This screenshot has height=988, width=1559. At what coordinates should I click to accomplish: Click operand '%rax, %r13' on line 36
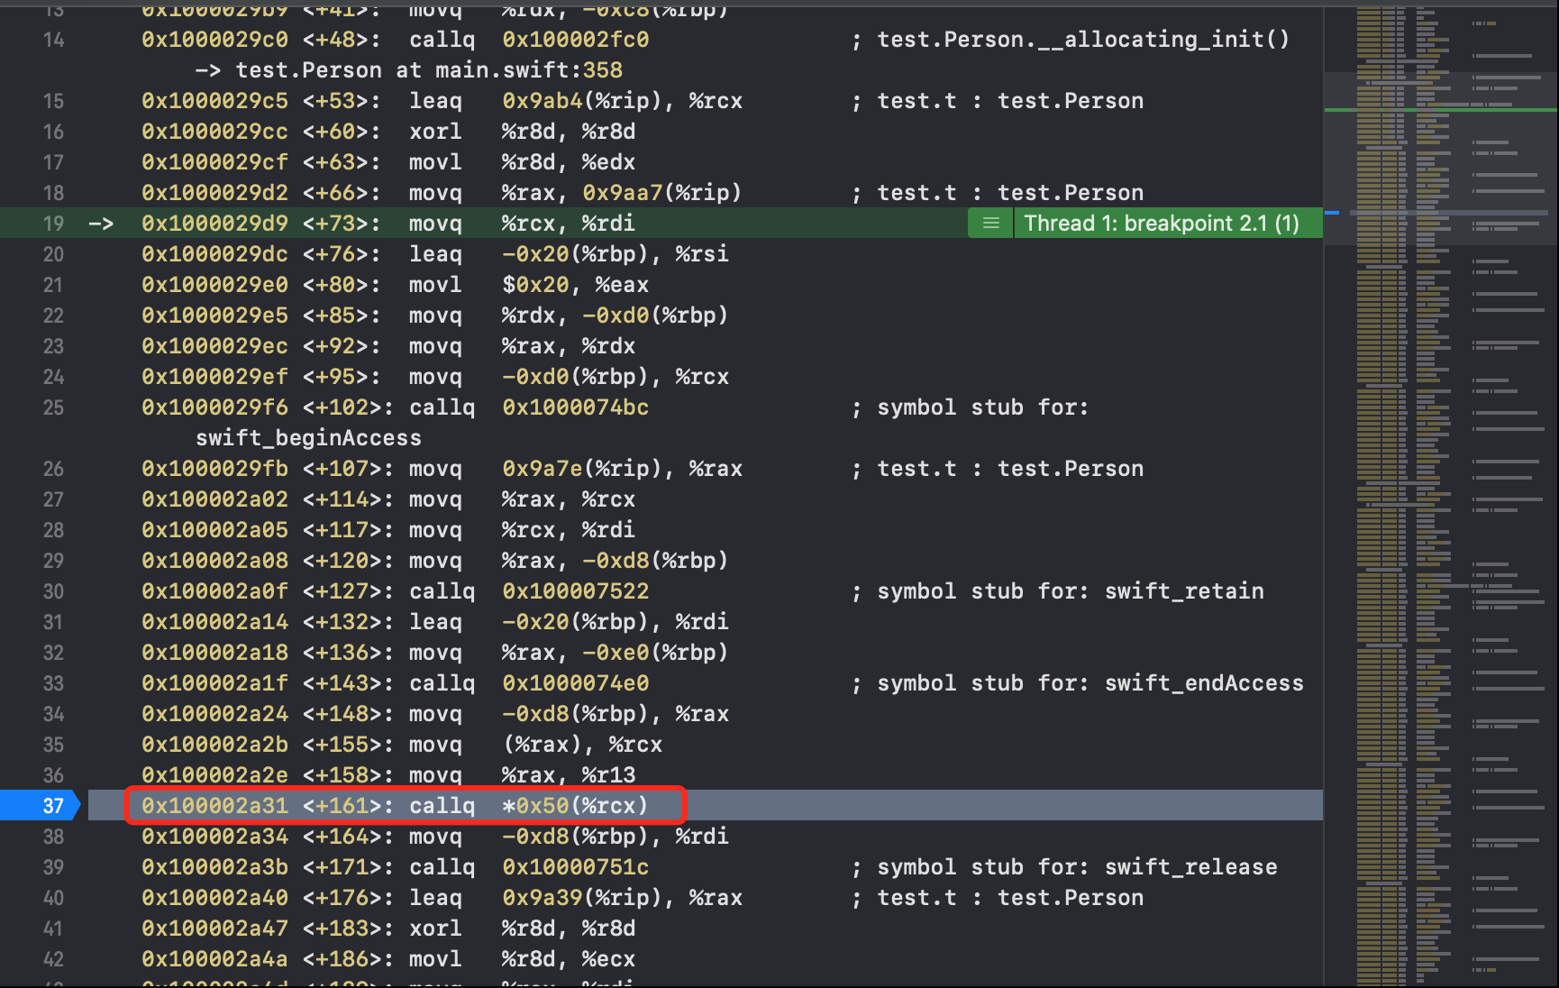[x=569, y=775]
